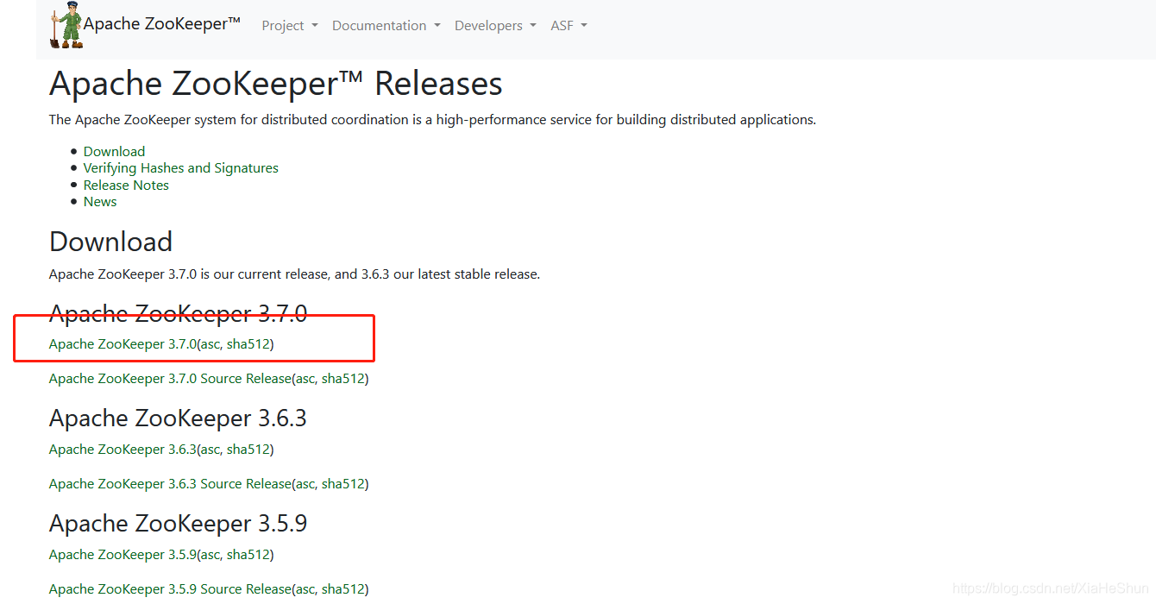The height and width of the screenshot is (604, 1156).
Task: Click the 'Apache ZooKeeper™ Releases' page title
Action: 276,84
